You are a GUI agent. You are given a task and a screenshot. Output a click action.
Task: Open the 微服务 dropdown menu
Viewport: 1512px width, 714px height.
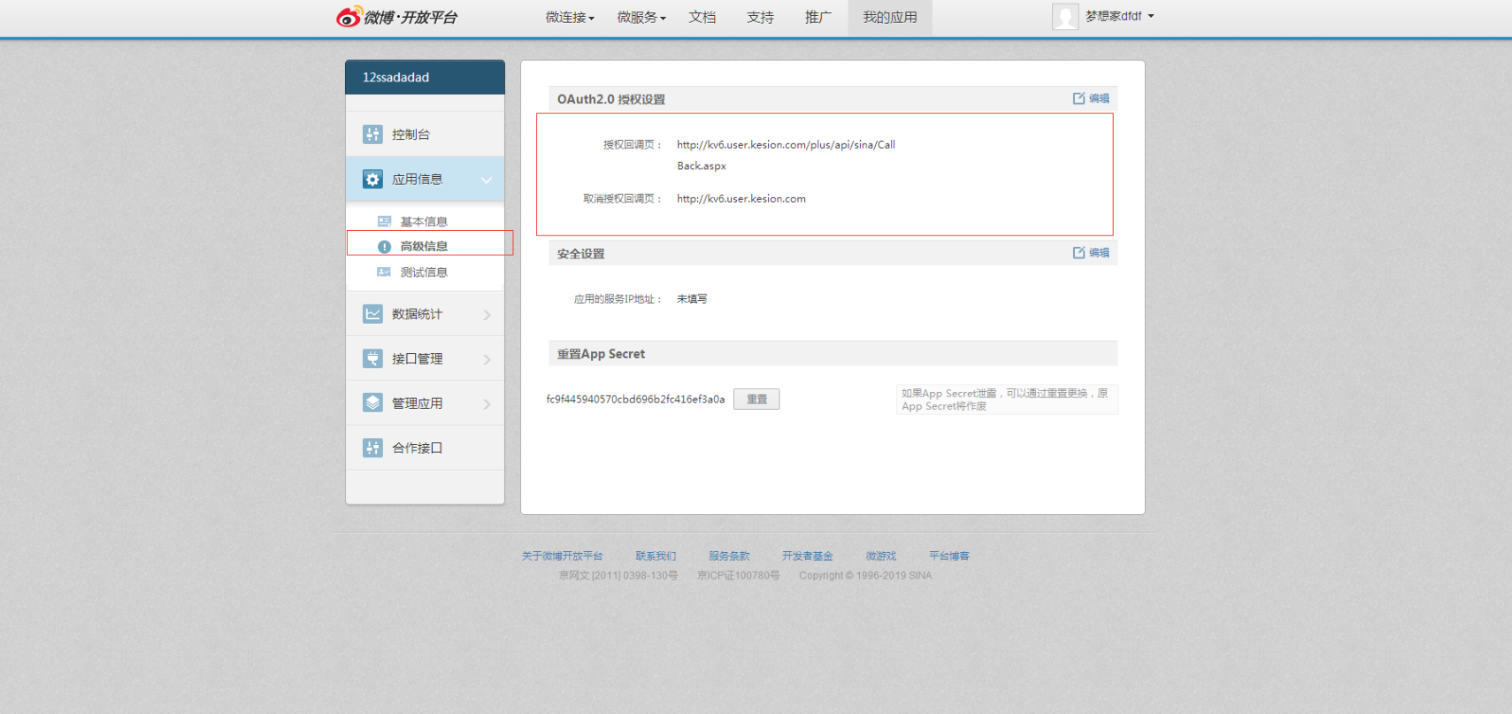pyautogui.click(x=641, y=17)
